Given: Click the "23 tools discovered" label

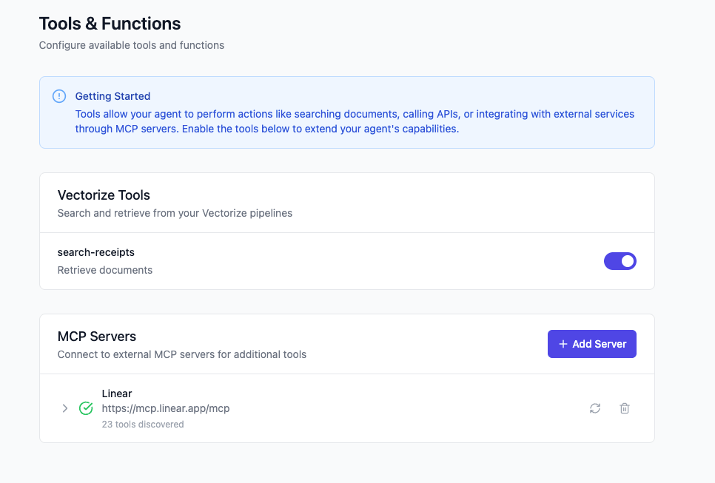Looking at the screenshot, I should click(x=144, y=424).
